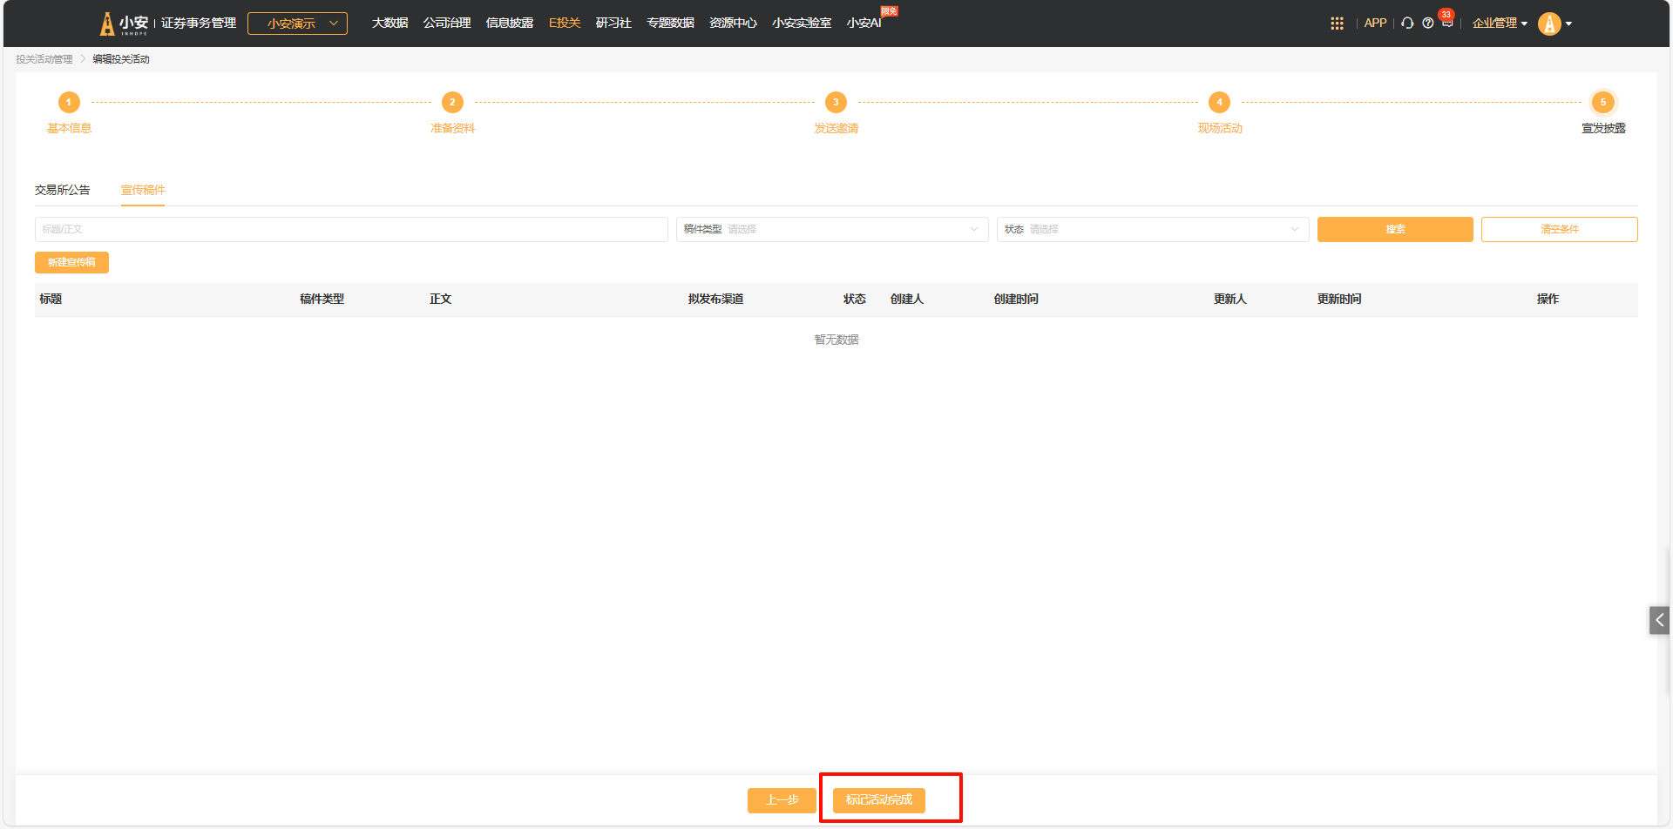Click the help question mark icon

point(1427,24)
